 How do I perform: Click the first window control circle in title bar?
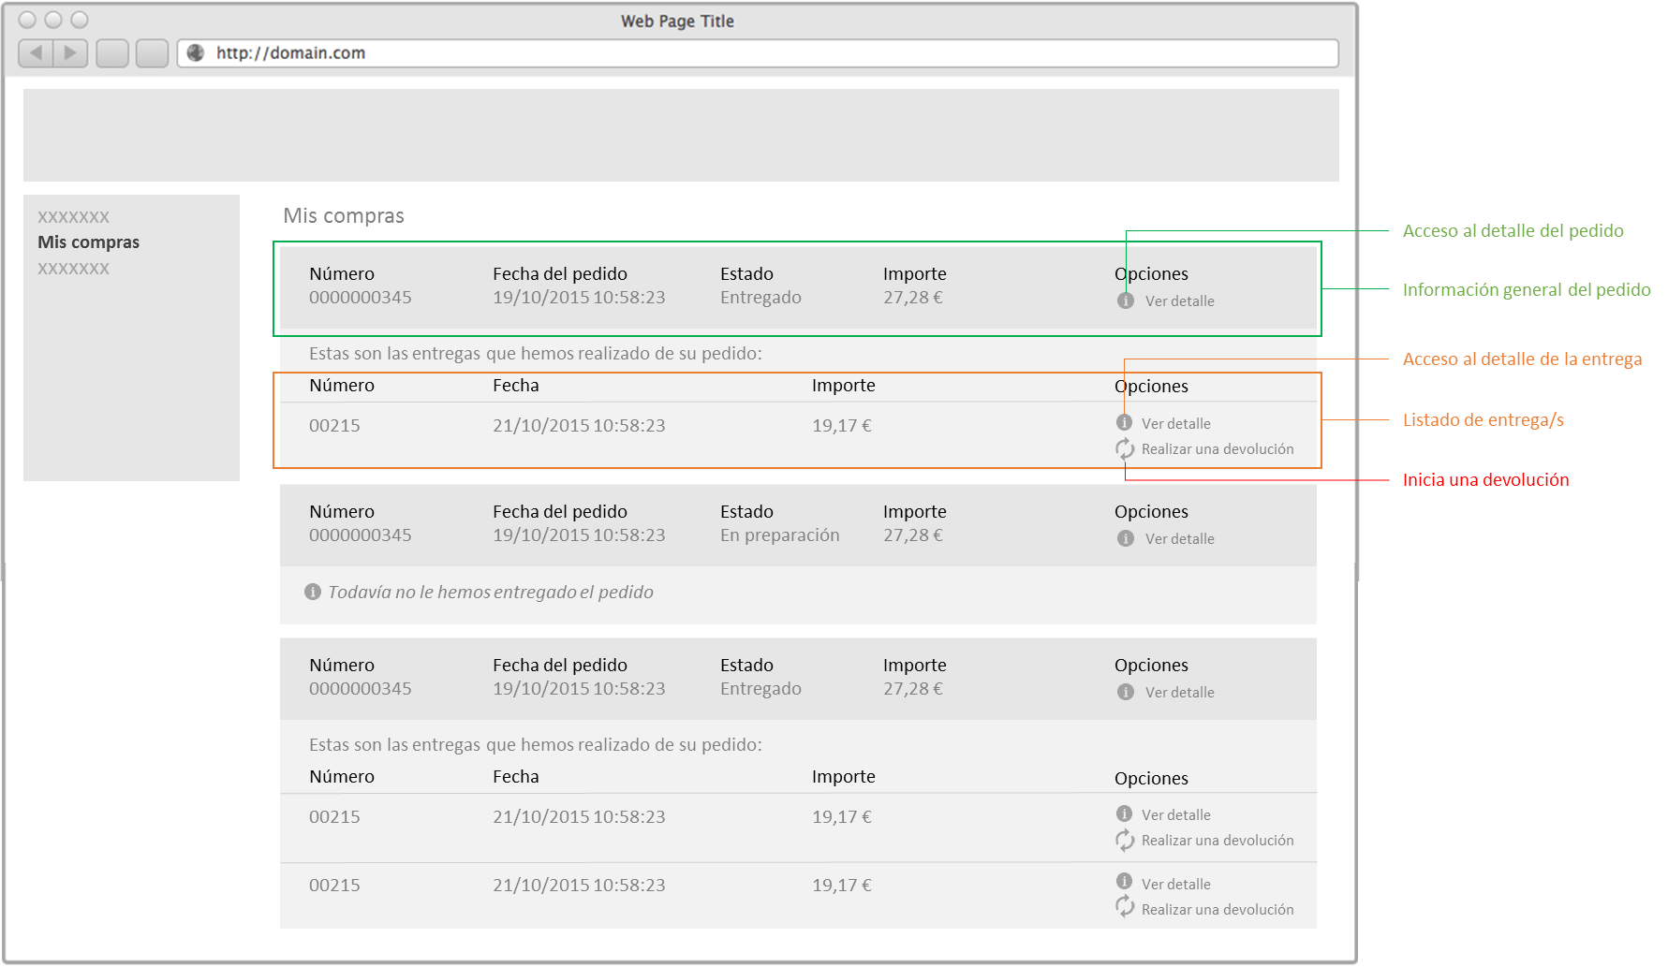[27, 20]
